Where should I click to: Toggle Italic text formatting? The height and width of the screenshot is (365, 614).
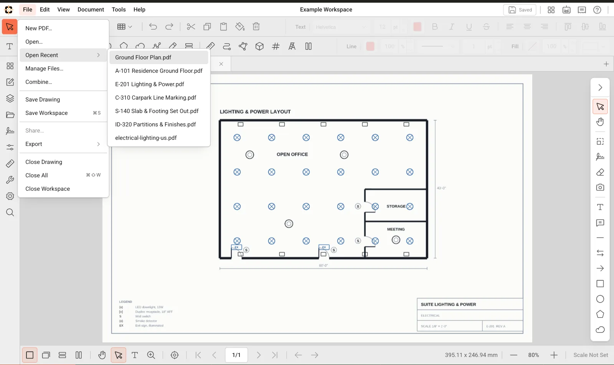point(452,27)
